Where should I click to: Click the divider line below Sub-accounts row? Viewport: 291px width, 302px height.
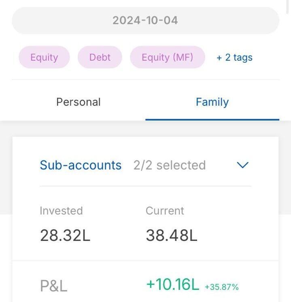pyautogui.click(x=145, y=186)
